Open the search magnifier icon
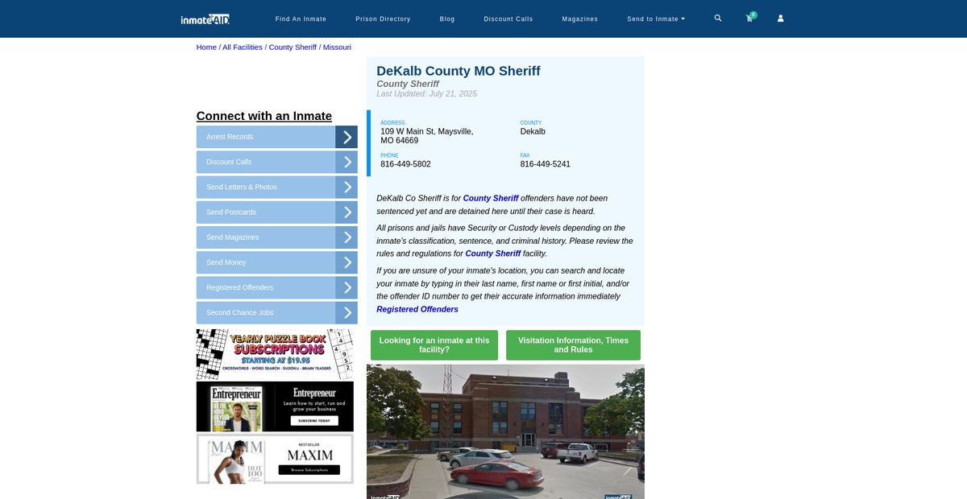967x499 pixels. 718,18
